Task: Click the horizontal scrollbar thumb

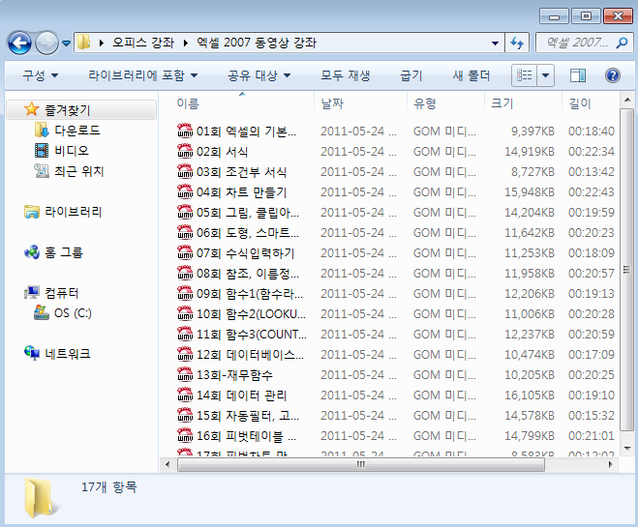Action: coord(361,464)
